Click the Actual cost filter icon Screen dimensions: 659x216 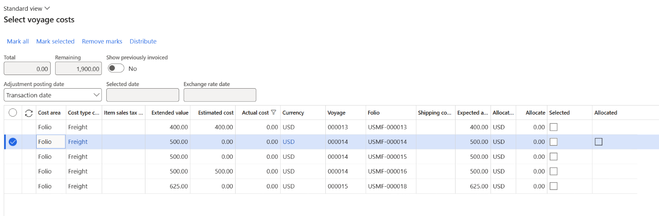coord(273,113)
